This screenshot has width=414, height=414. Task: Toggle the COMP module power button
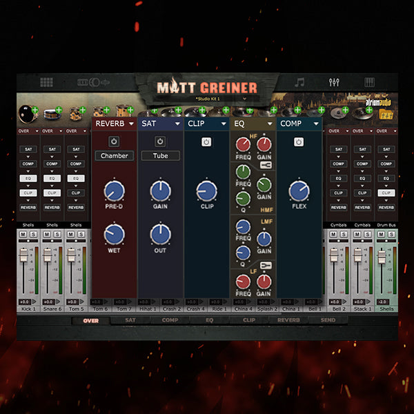(298, 141)
